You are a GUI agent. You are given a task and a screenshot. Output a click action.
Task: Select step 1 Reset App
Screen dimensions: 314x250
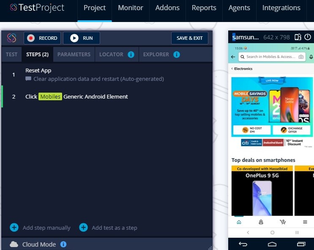click(38, 71)
